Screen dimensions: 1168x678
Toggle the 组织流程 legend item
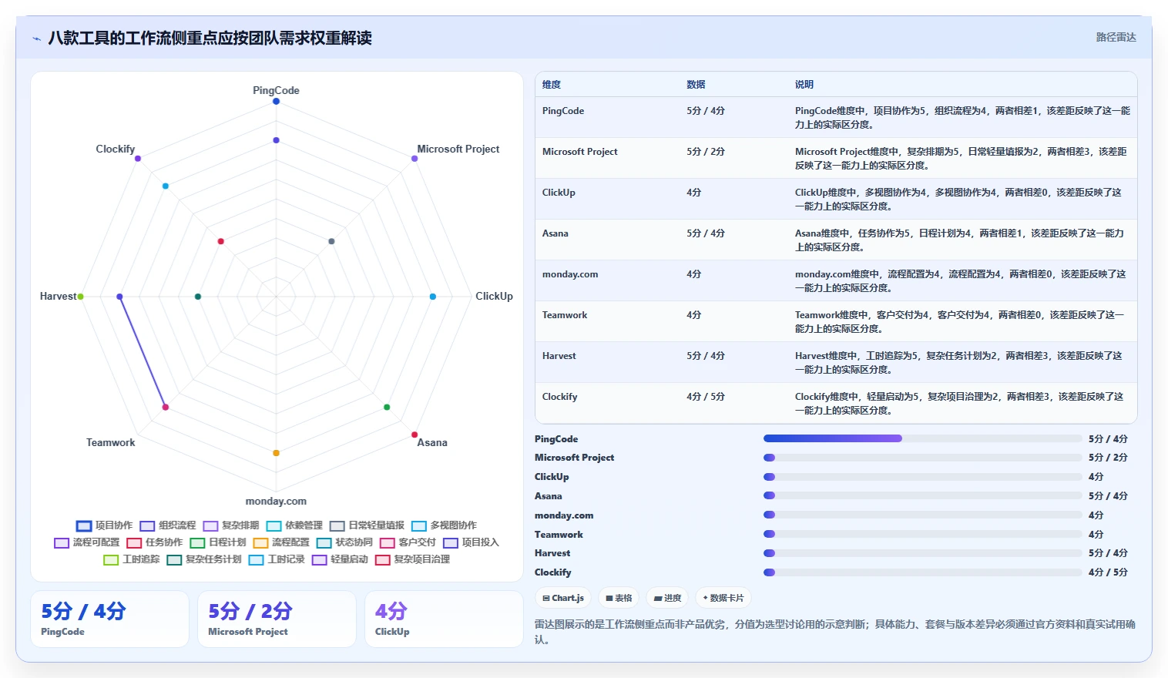tap(168, 525)
